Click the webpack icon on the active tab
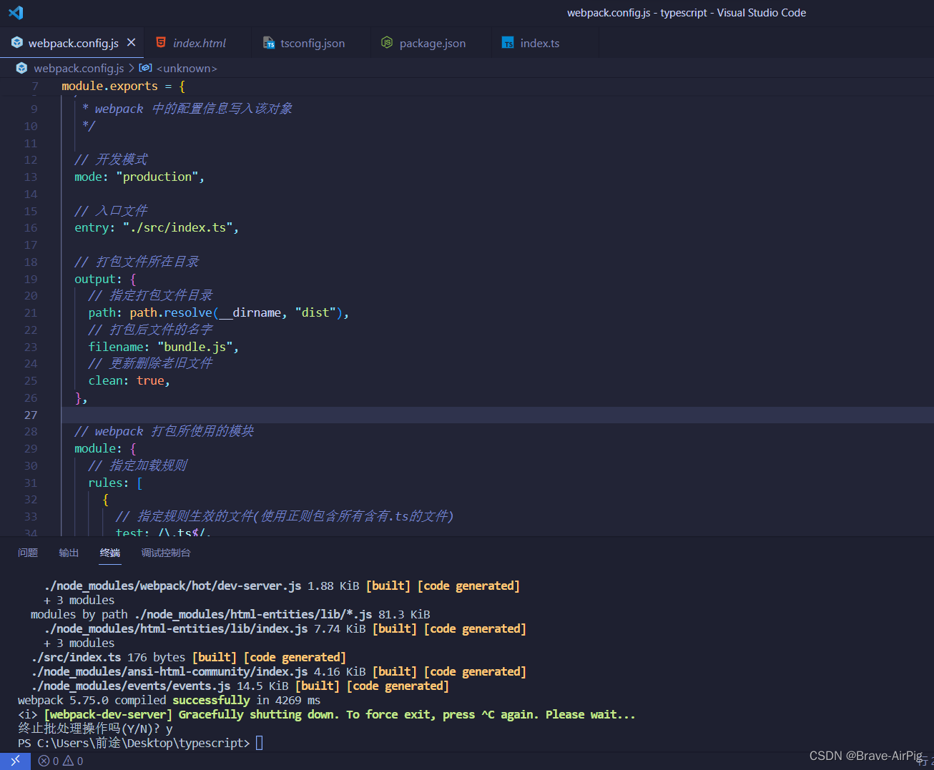934x770 pixels. [x=17, y=43]
